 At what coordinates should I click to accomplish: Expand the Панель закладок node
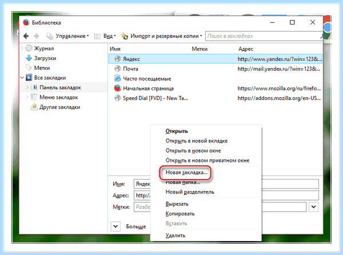point(27,87)
